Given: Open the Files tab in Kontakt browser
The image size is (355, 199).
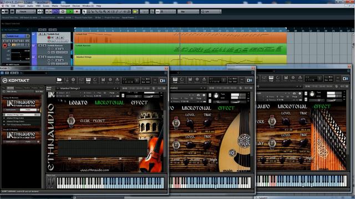Looking at the screenshot, I should pos(4,88).
